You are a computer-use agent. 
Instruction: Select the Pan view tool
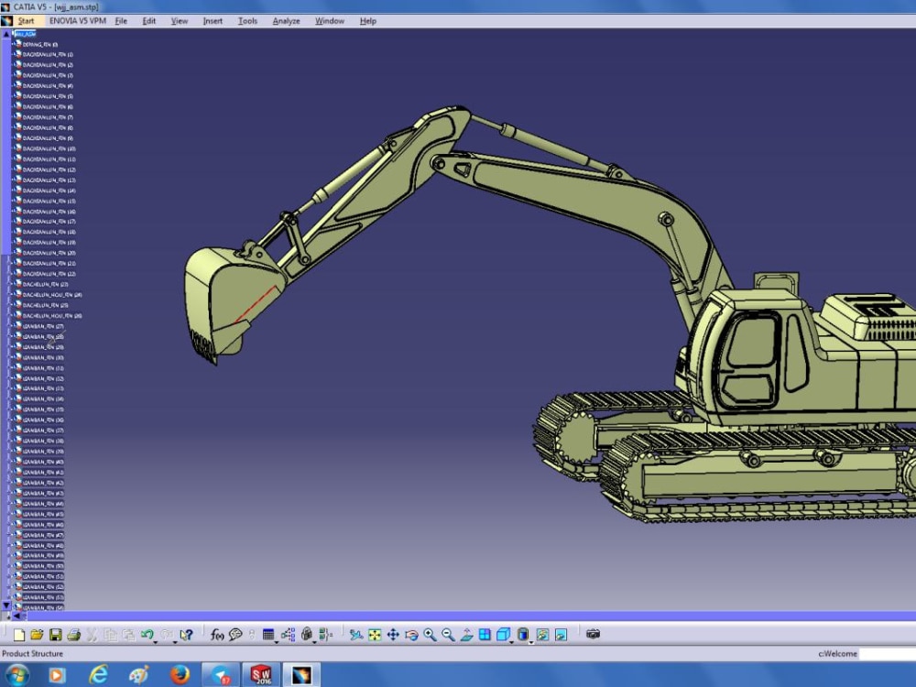[393, 635]
